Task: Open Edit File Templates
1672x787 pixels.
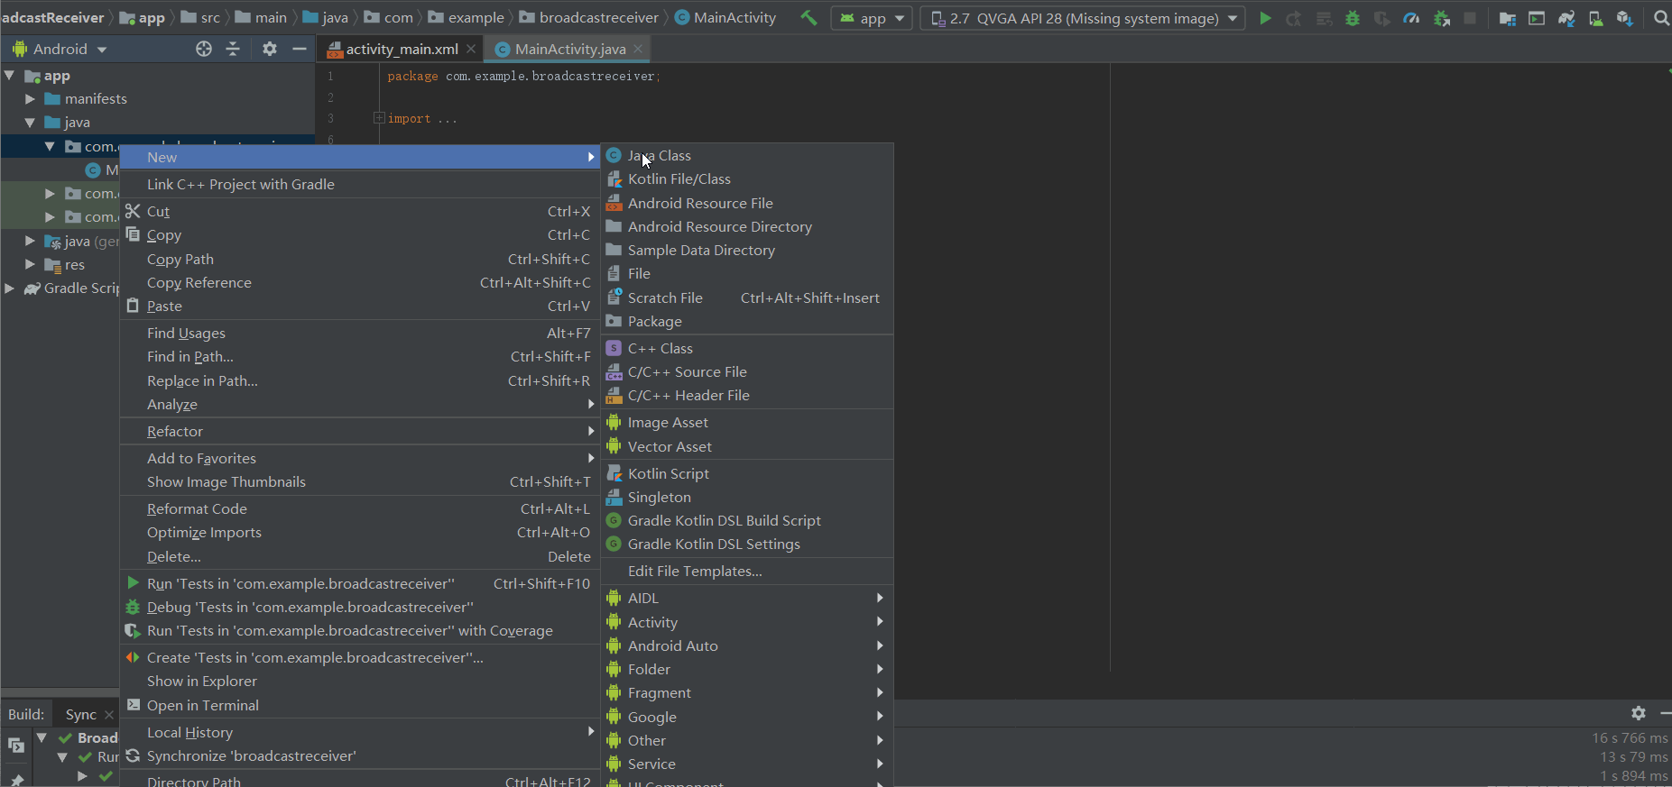Action: click(x=747, y=571)
